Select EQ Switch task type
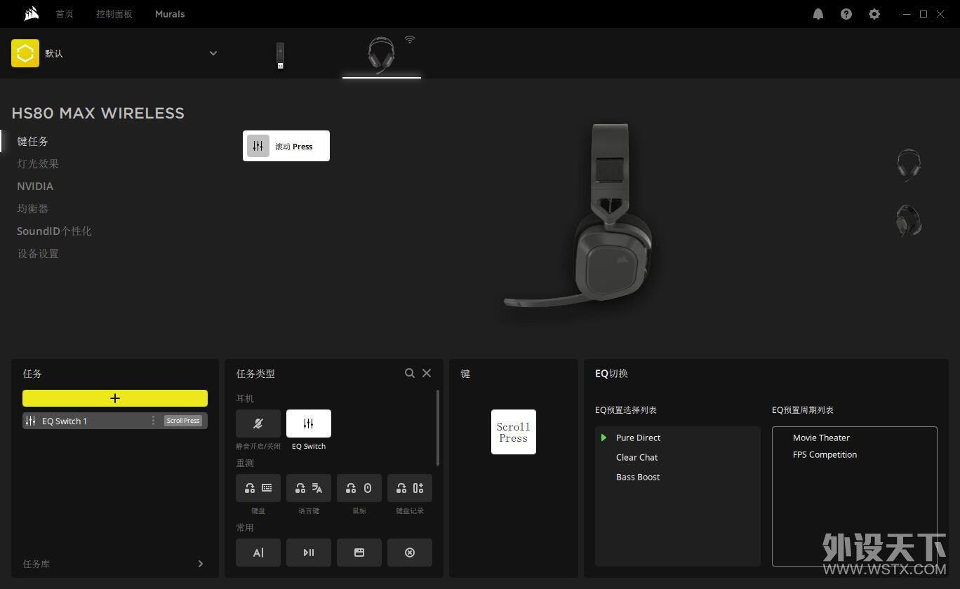The image size is (960, 589). 309,424
